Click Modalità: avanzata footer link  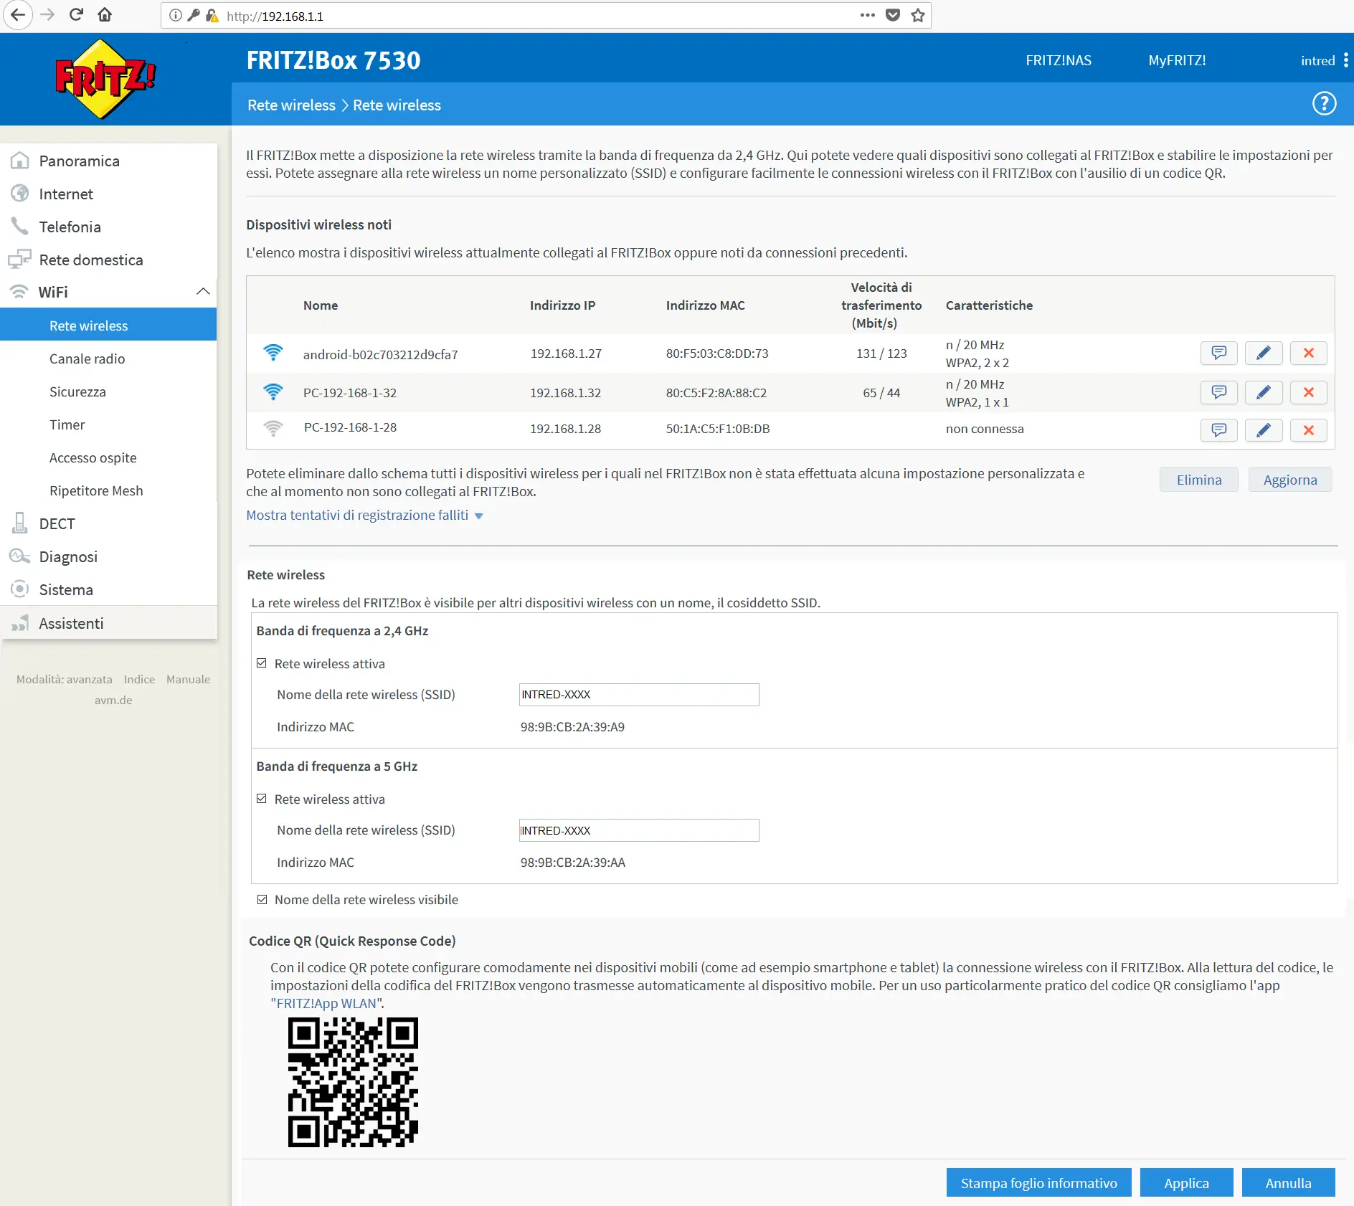[65, 679]
